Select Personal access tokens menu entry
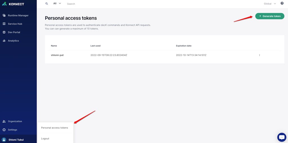This screenshot has width=288, height=143. pyautogui.click(x=55, y=128)
